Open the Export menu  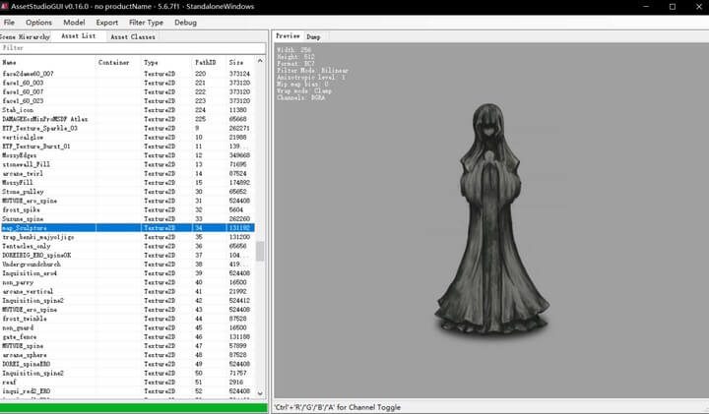pos(107,22)
